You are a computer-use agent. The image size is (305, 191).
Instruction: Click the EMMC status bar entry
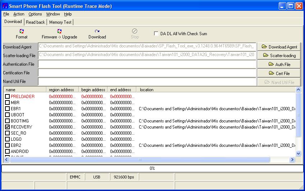point(75,177)
